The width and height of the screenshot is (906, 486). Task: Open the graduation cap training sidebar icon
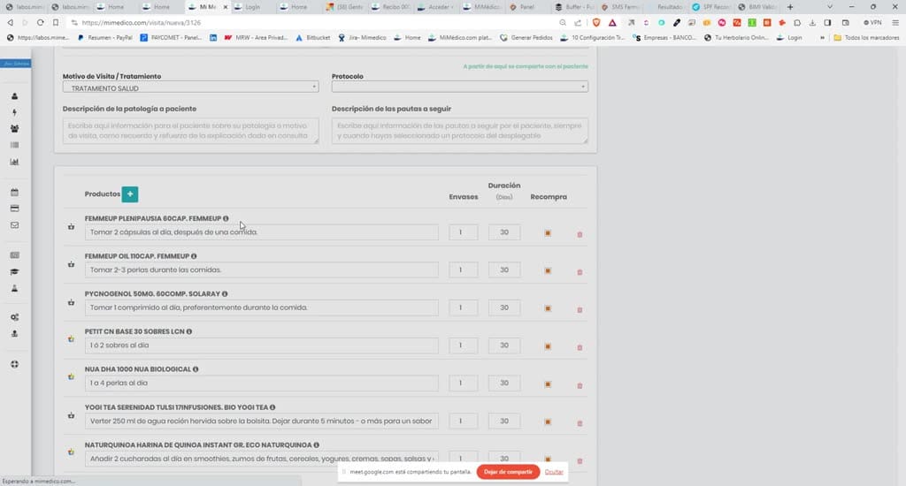pos(14,272)
